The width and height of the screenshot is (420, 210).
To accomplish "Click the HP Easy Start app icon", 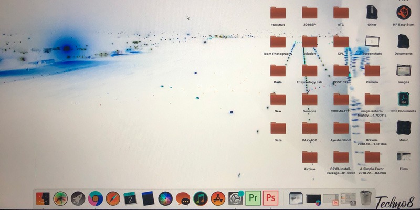I will (x=404, y=12).
